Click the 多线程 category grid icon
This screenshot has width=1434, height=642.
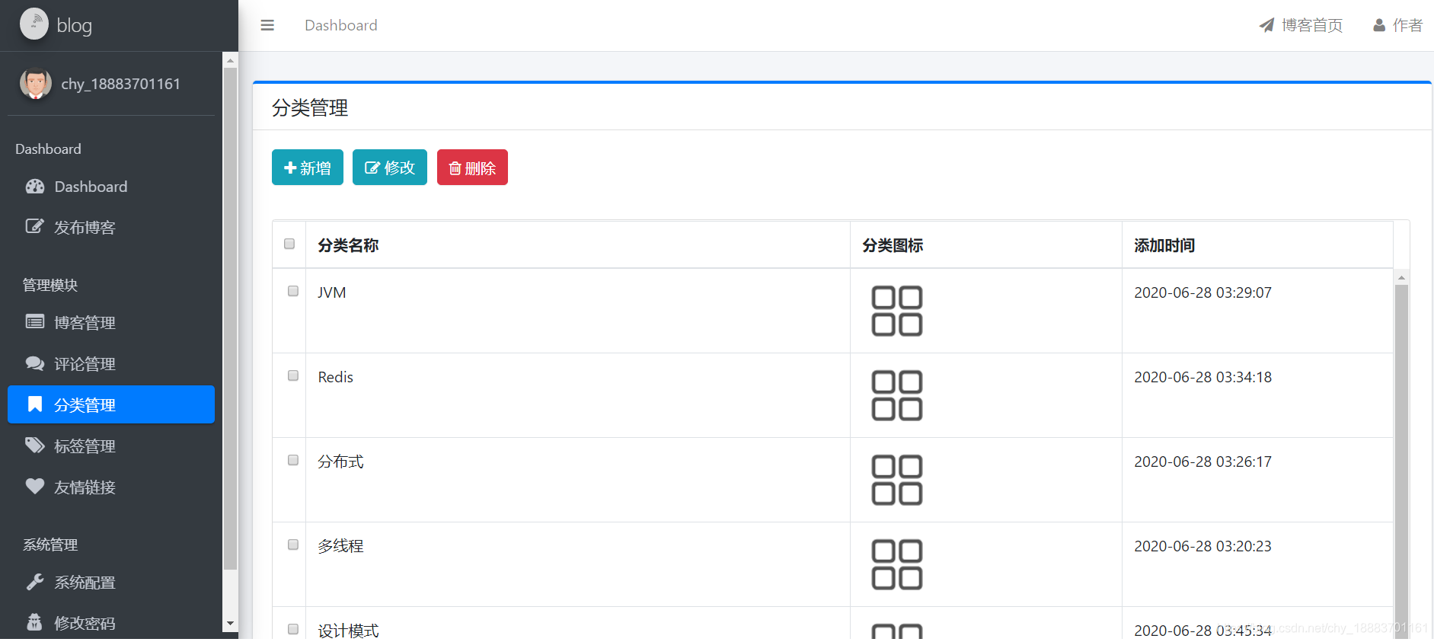pyautogui.click(x=897, y=564)
